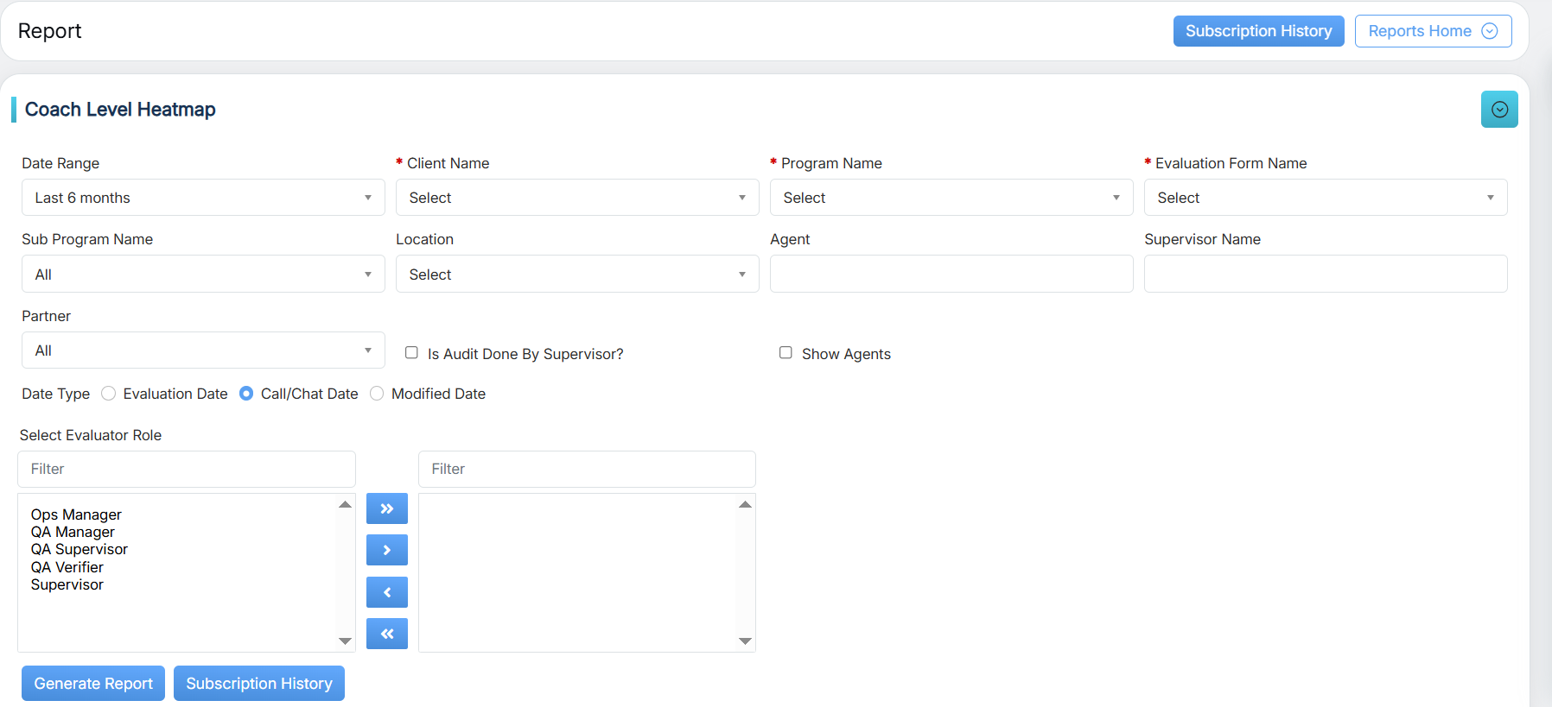Collapse the Coach Level Heatmap panel
The height and width of the screenshot is (707, 1552).
tap(1498, 110)
